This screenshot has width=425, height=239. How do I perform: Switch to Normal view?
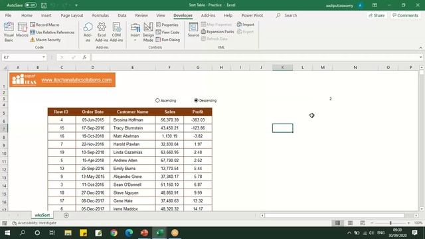click(337, 223)
